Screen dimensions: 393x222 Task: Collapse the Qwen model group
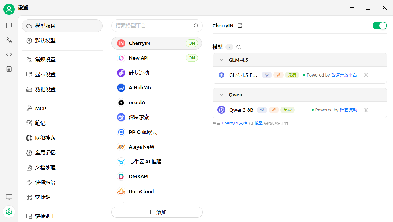click(x=221, y=95)
